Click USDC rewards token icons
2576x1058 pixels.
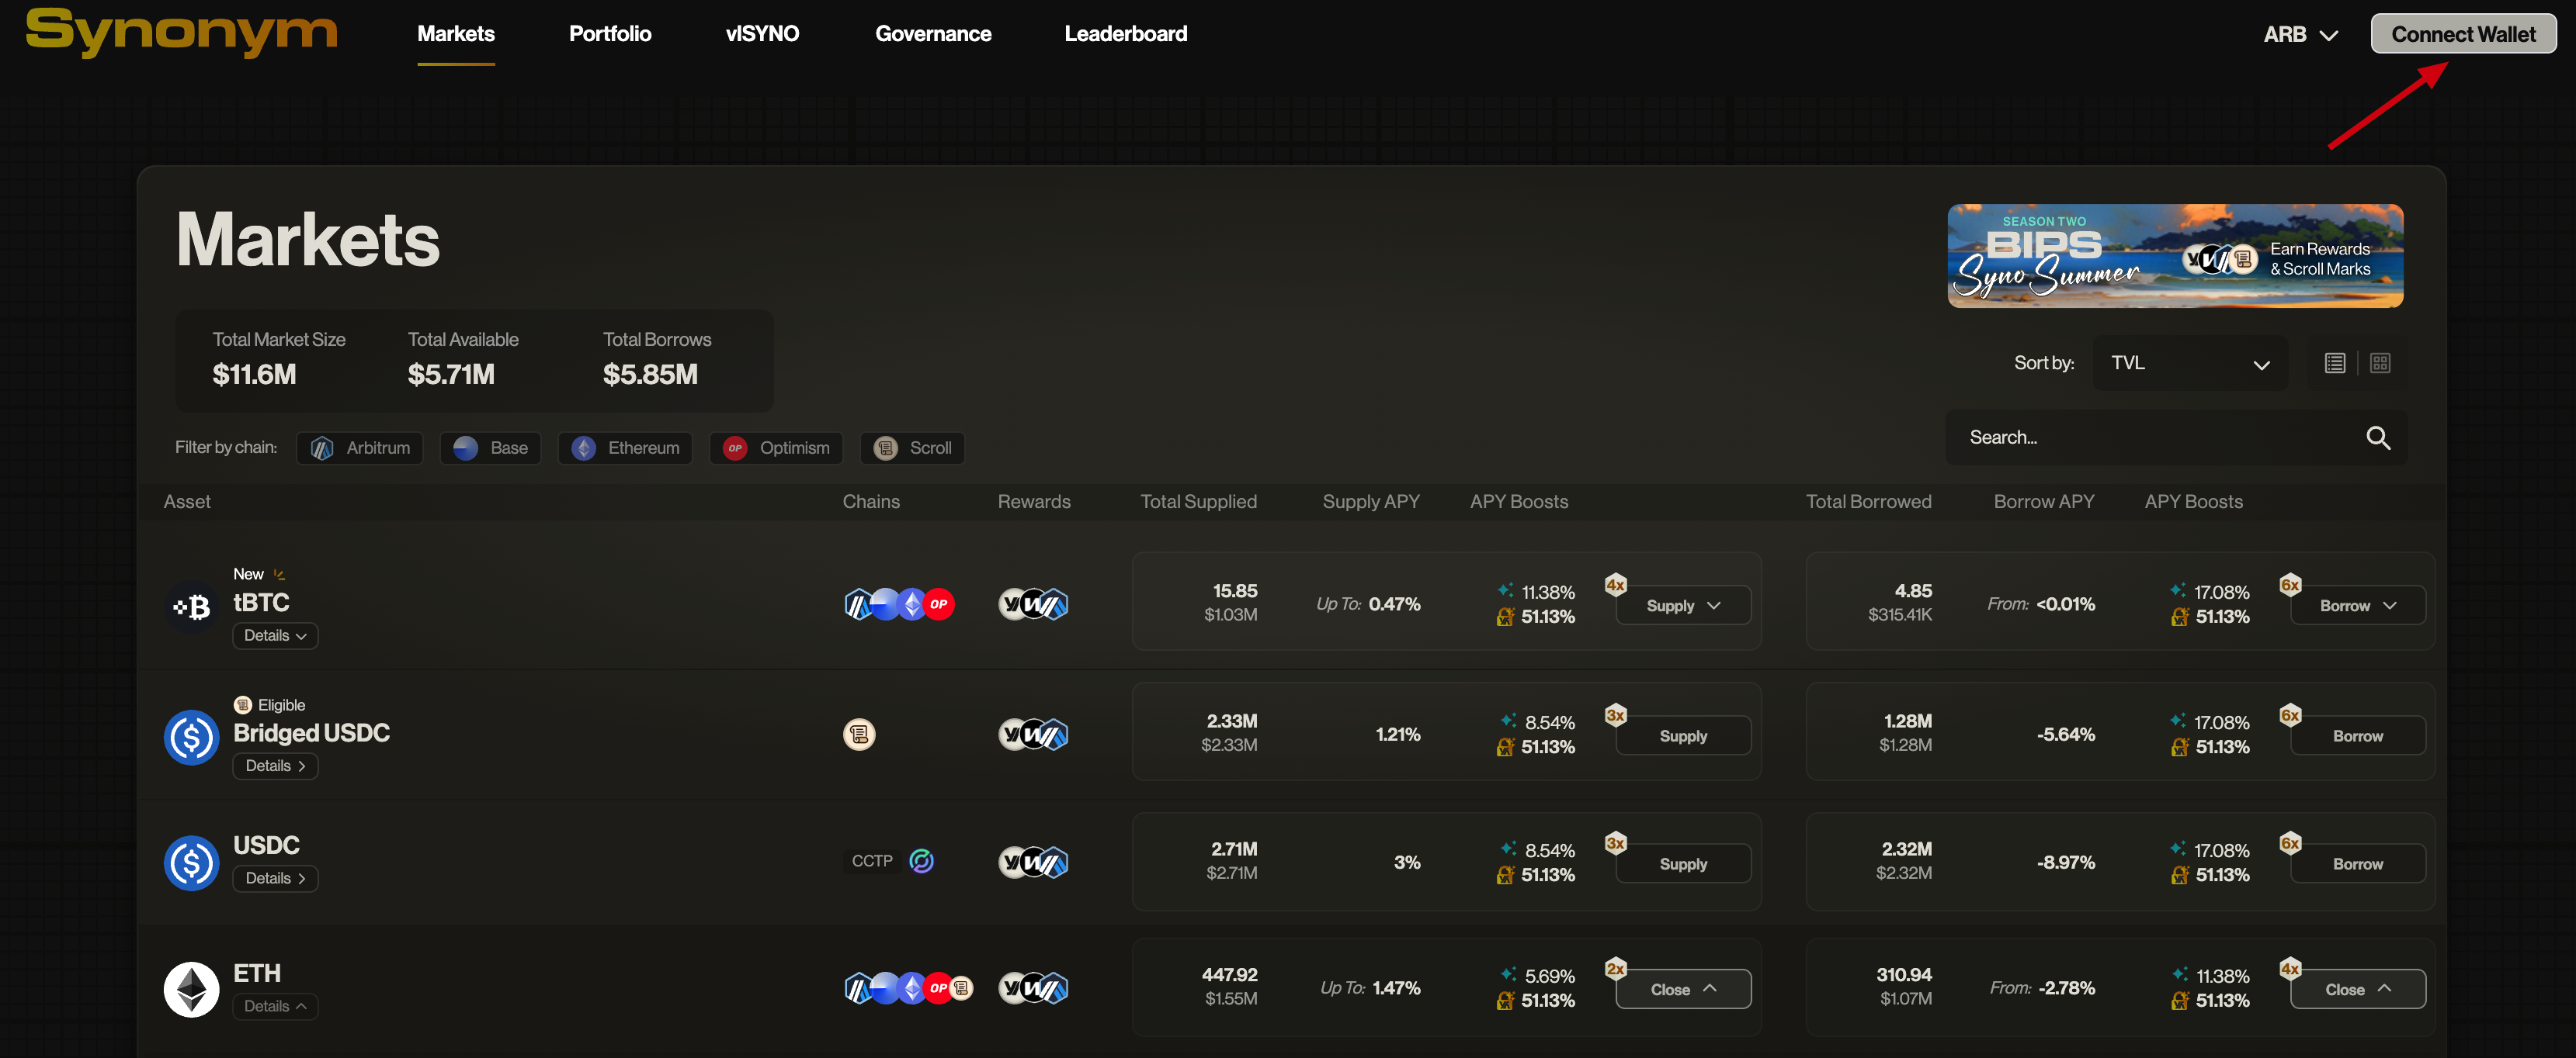pyautogui.click(x=1033, y=863)
